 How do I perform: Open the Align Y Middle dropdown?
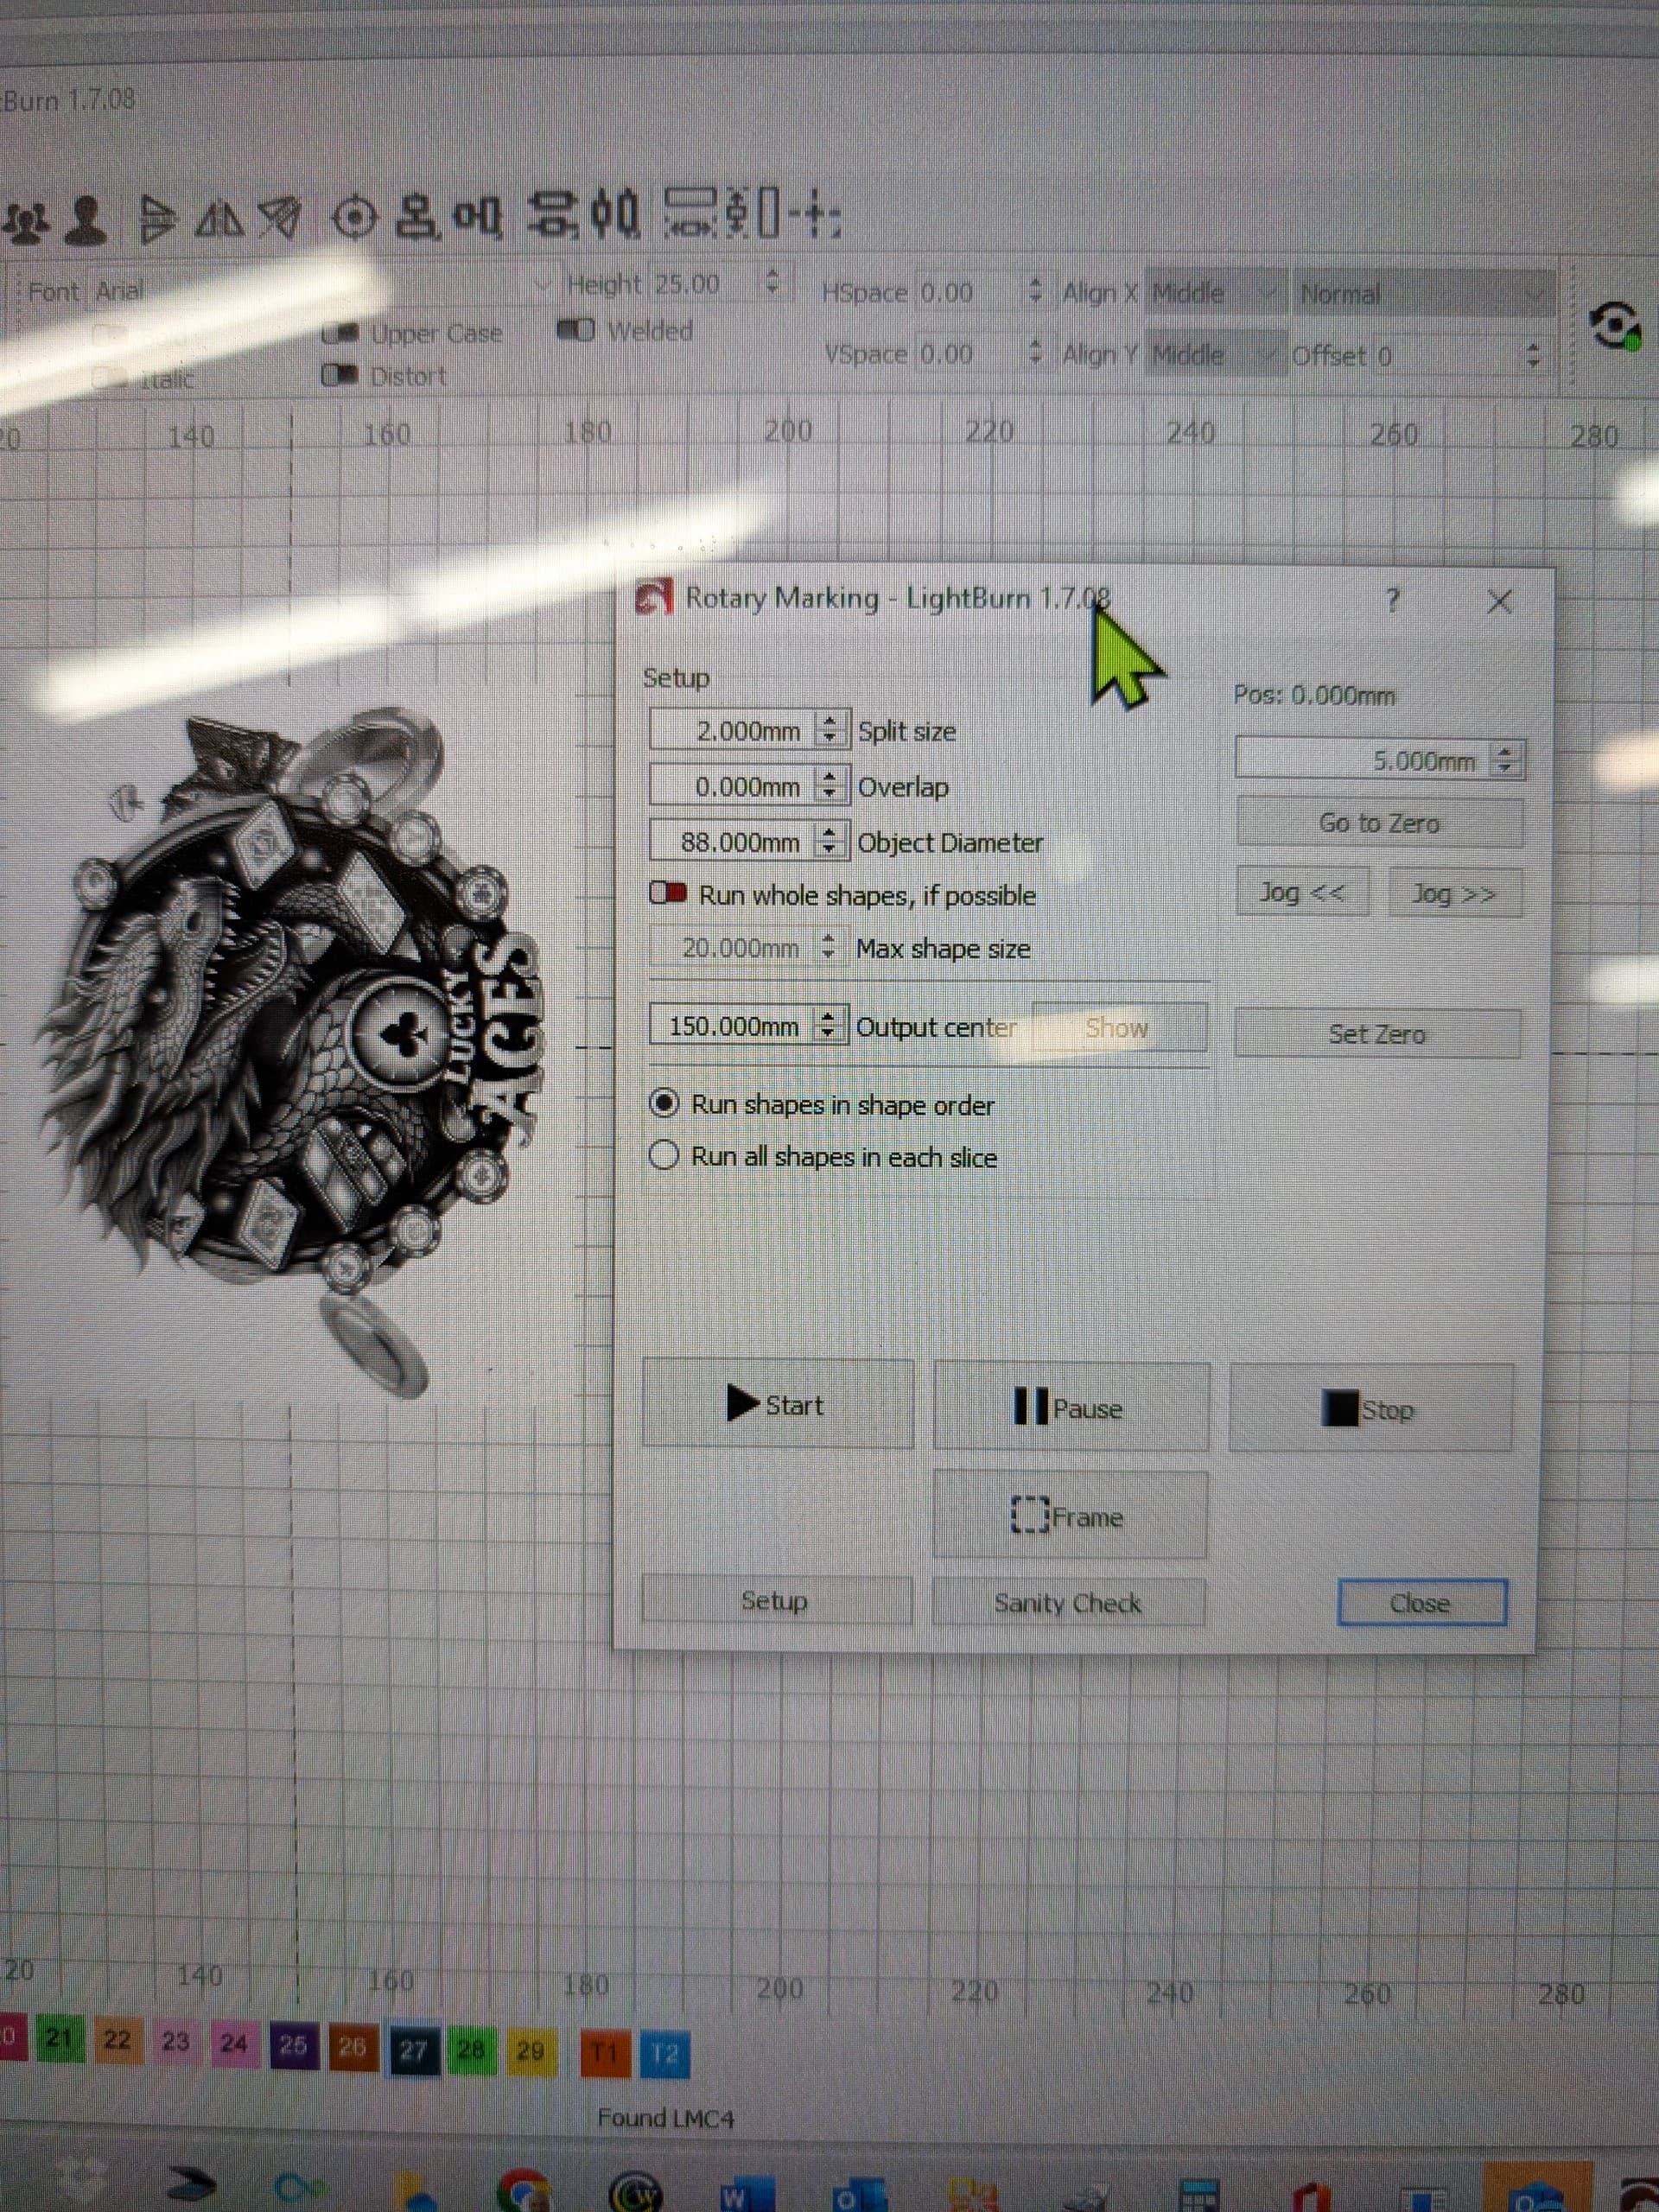[x=1215, y=354]
